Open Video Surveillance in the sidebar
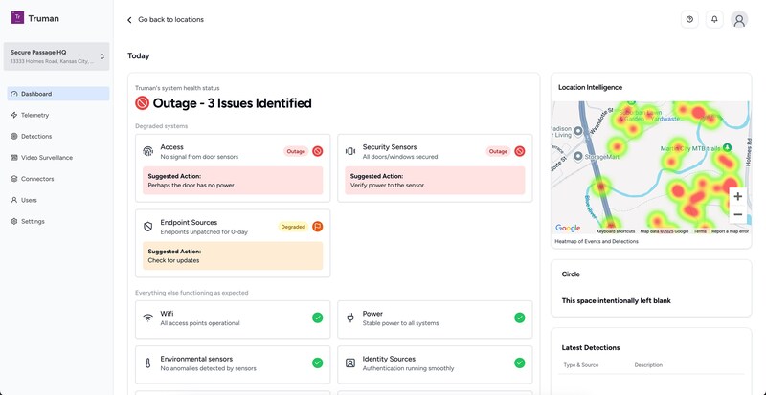Image resolution: width=766 pixels, height=395 pixels. tap(46, 157)
